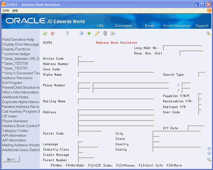This screenshot has width=213, height=170.
Task: Open Additional Notes sidebar item
Action: (15, 97)
